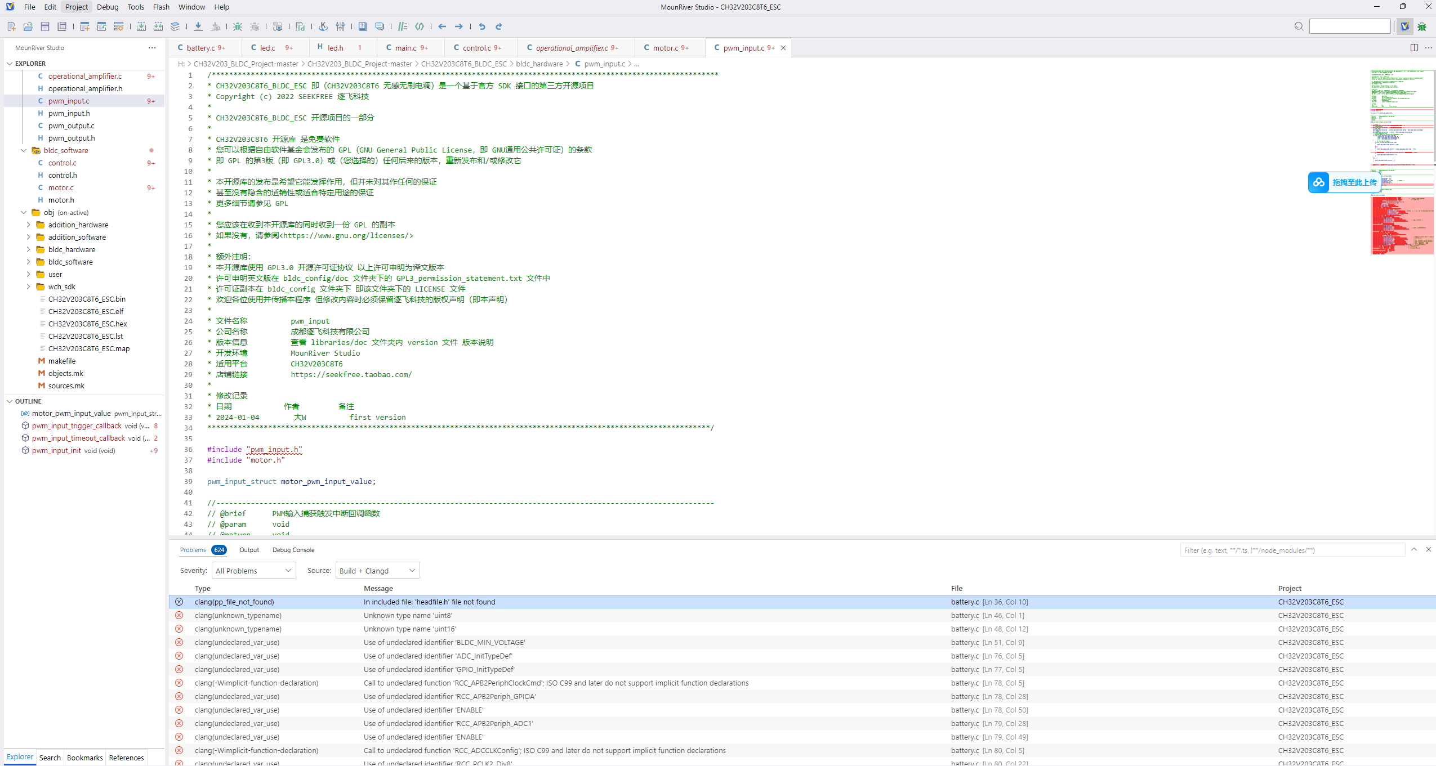Click the navigate back arrow icon
Image resolution: width=1436 pixels, height=766 pixels.
(x=442, y=26)
